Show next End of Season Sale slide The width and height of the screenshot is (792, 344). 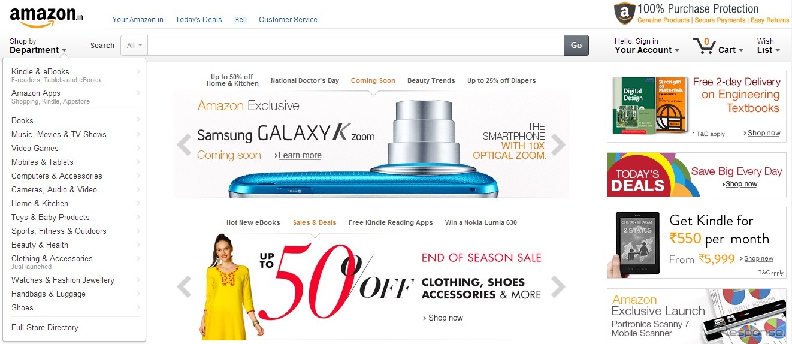tap(558, 286)
